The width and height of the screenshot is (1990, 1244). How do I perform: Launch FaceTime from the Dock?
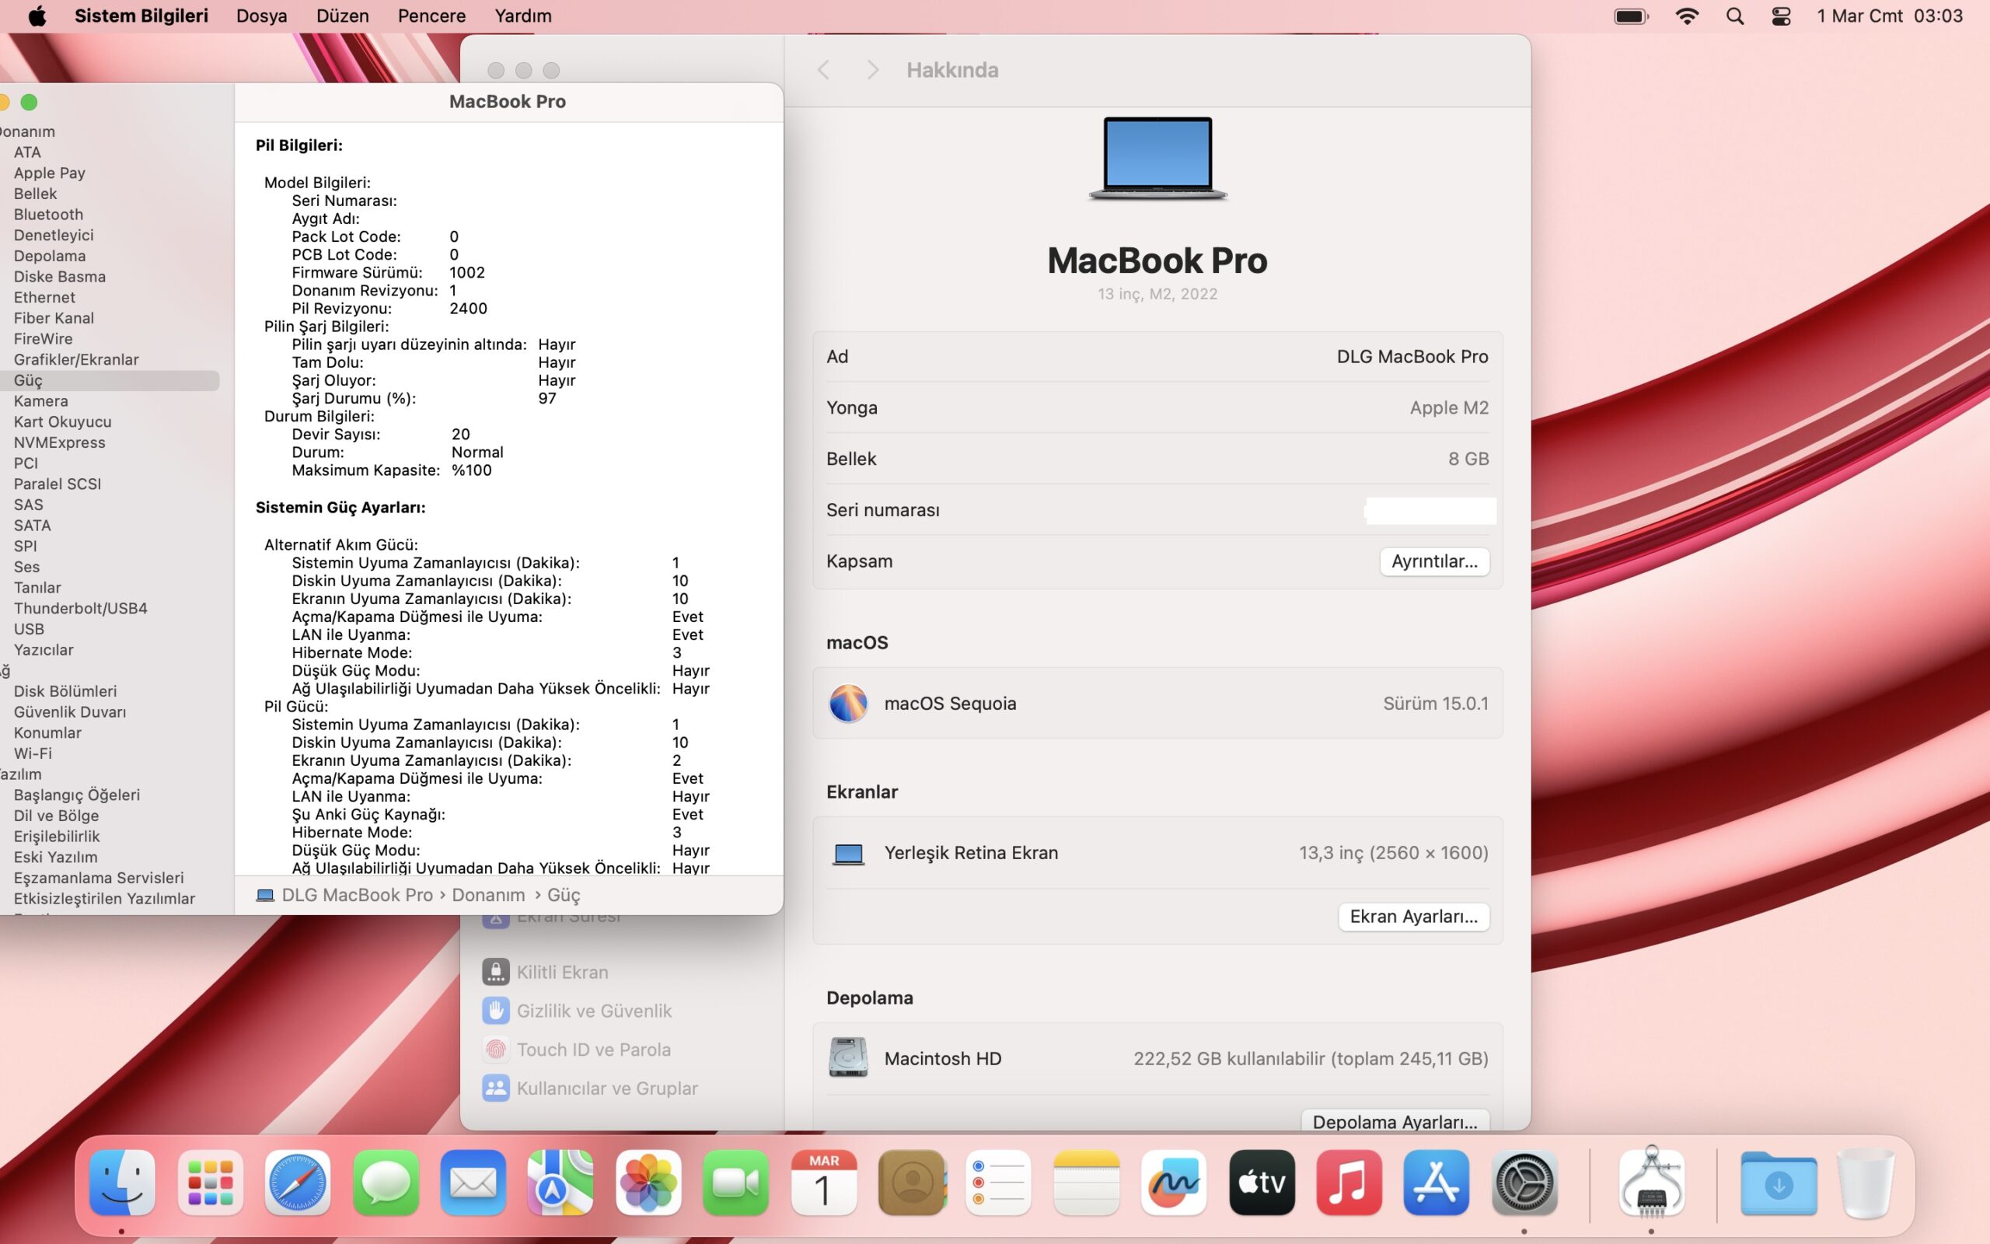coord(735,1183)
